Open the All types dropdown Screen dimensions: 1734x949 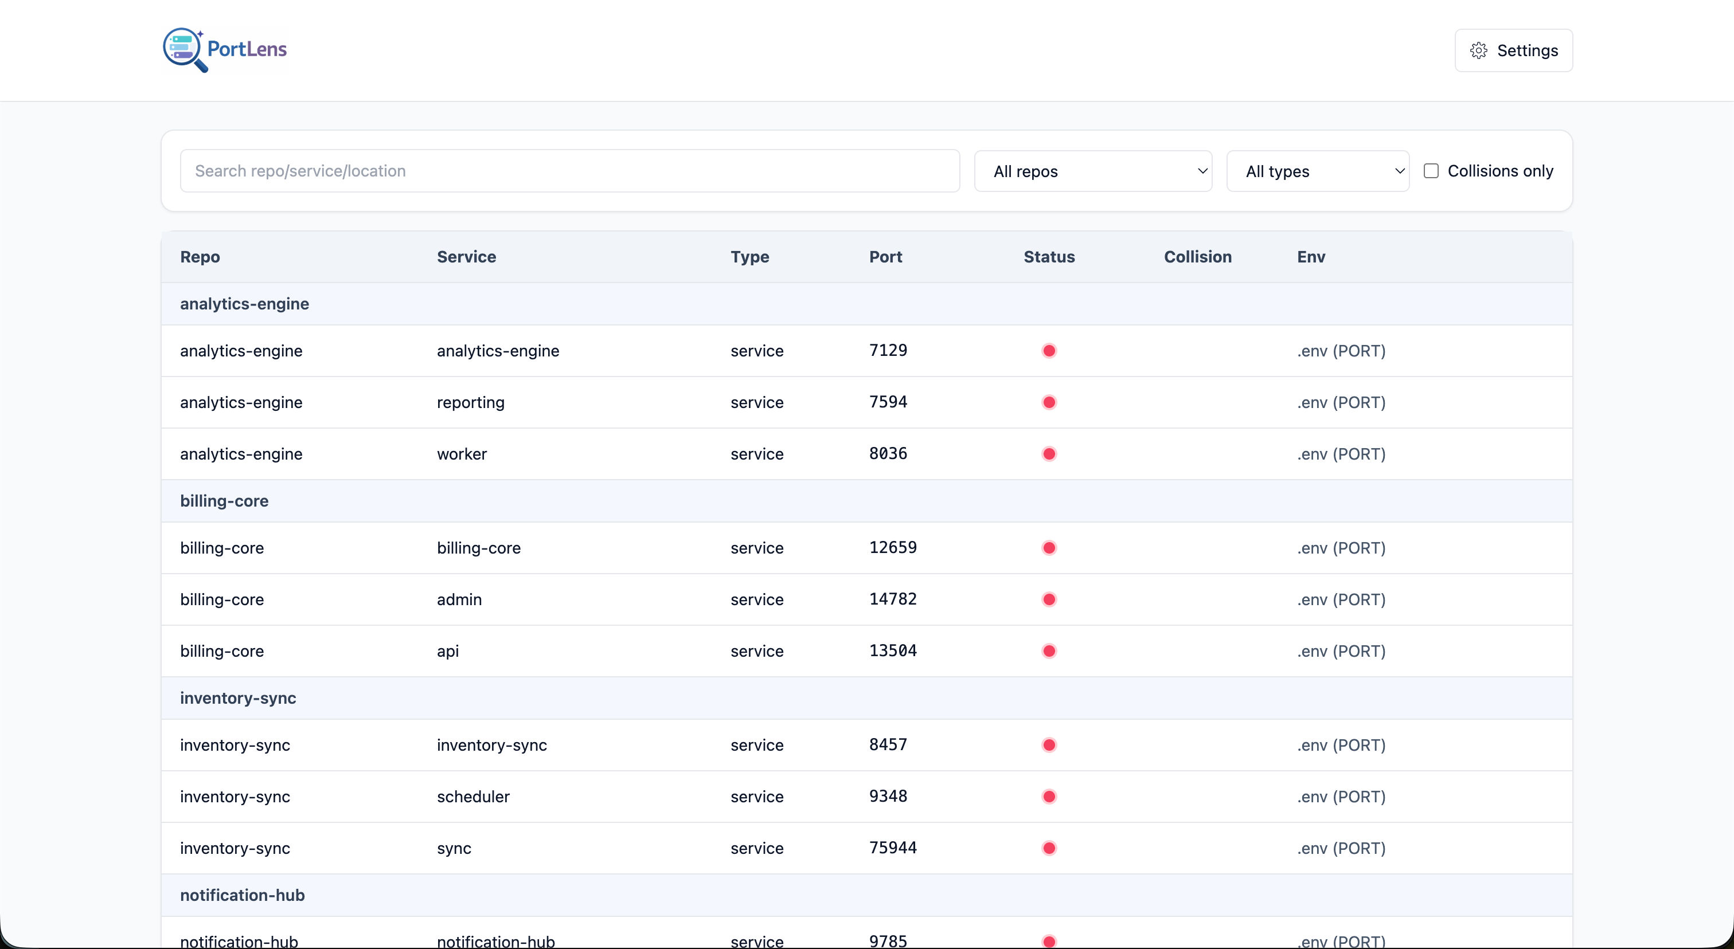click(x=1317, y=171)
